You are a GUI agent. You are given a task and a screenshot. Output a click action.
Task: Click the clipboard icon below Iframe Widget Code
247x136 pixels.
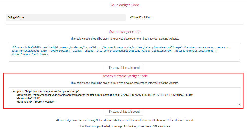tap(111, 68)
